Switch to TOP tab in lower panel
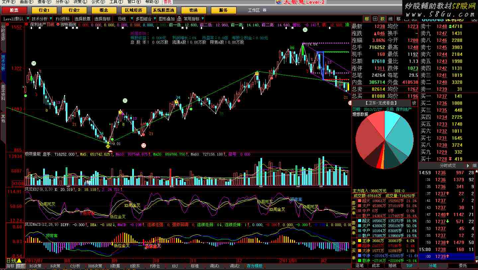 [409, 266]
